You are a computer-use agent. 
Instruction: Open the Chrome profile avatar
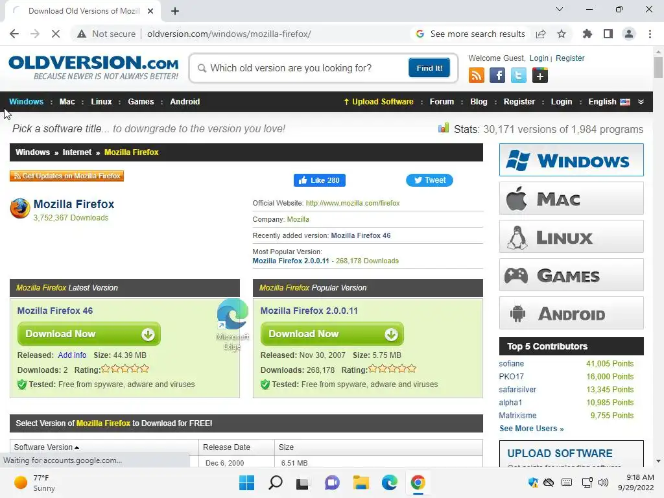[629, 34]
